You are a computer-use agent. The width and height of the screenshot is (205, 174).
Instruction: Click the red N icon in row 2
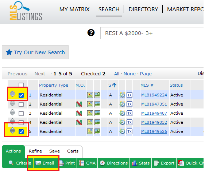coord(79,104)
